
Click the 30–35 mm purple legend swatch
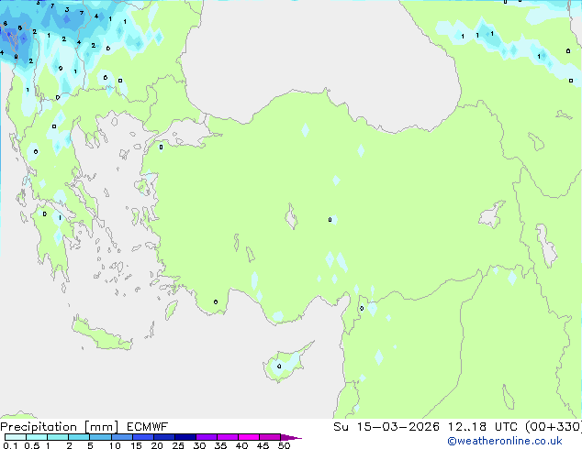tap(207, 437)
